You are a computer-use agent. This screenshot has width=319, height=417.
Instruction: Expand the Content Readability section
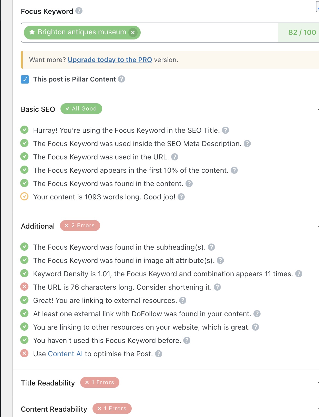[166, 408]
